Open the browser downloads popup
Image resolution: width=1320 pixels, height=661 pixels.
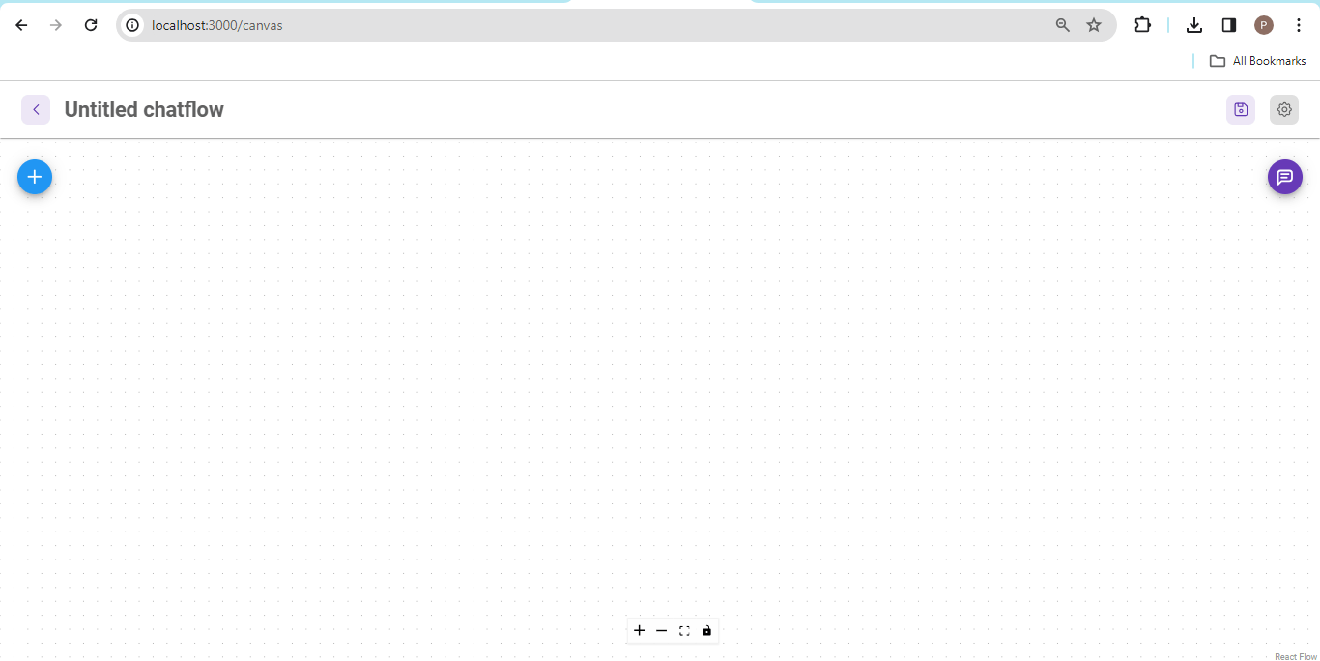pyautogui.click(x=1193, y=25)
